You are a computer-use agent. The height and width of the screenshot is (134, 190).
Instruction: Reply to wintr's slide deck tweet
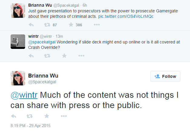pyautogui.click(x=31, y=56)
